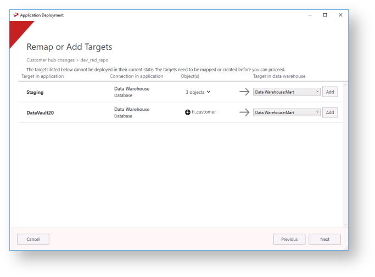Click the arrow icon in the Staging row

coord(244,92)
